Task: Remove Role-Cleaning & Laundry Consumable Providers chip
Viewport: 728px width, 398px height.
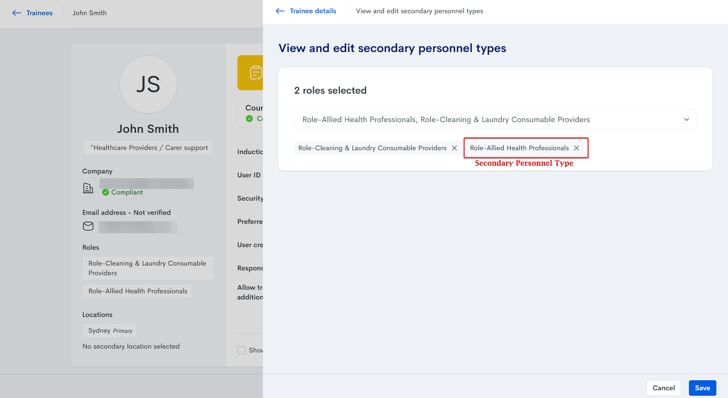Action: (454, 148)
